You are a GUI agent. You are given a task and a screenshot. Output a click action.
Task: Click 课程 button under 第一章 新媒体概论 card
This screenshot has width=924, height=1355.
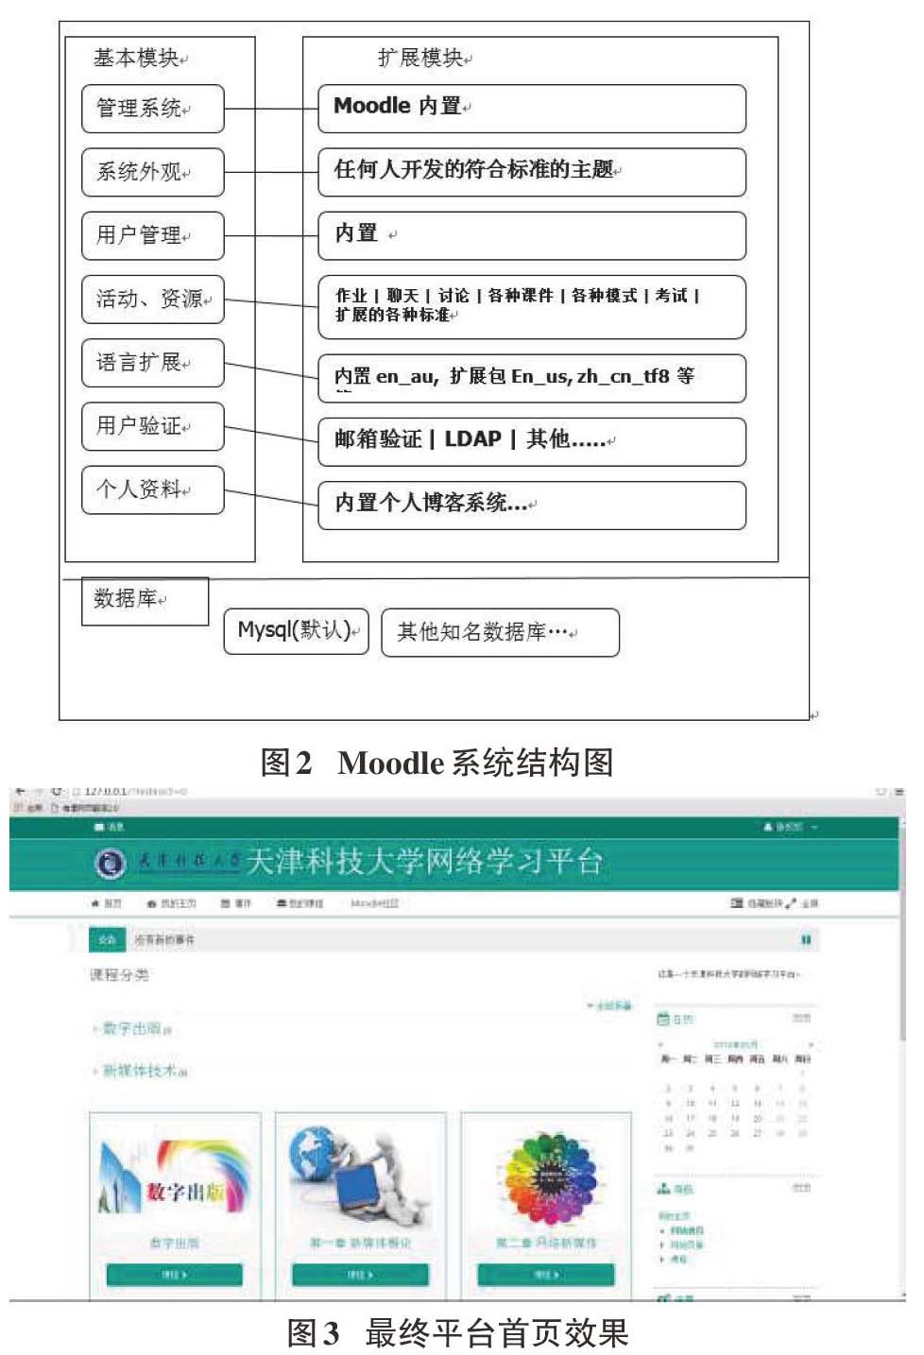tap(359, 1275)
